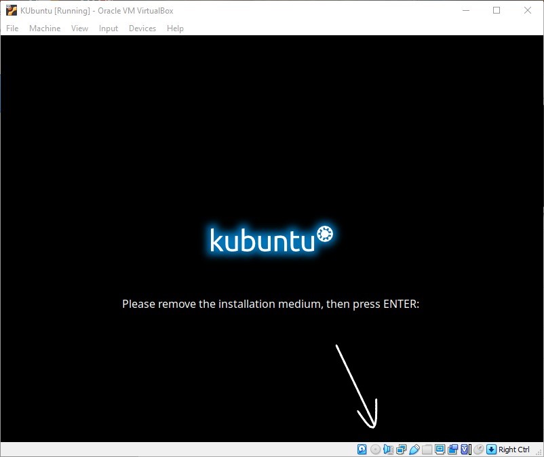Click the shared folders status icon
This screenshot has height=457, width=544.
click(427, 450)
